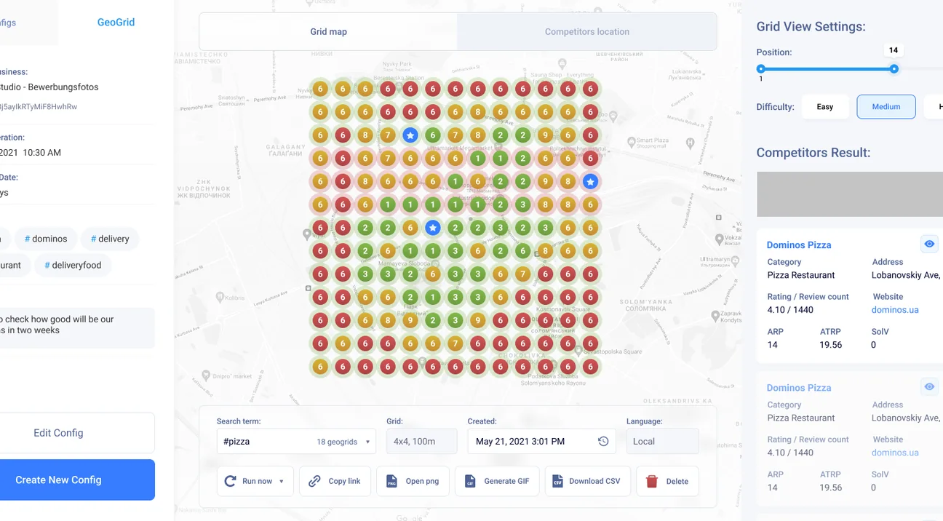
Task: Open the GeoGrid tab
Action: (116, 23)
